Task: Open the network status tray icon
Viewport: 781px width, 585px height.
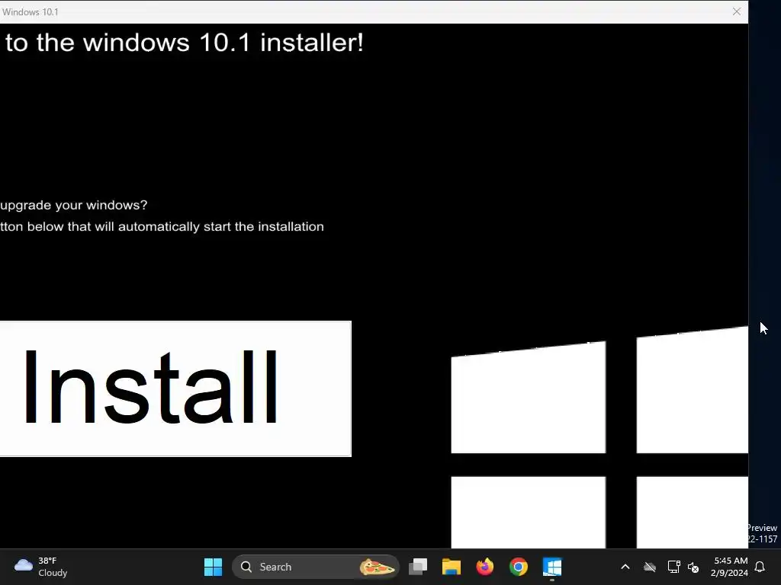Action: coord(673,567)
